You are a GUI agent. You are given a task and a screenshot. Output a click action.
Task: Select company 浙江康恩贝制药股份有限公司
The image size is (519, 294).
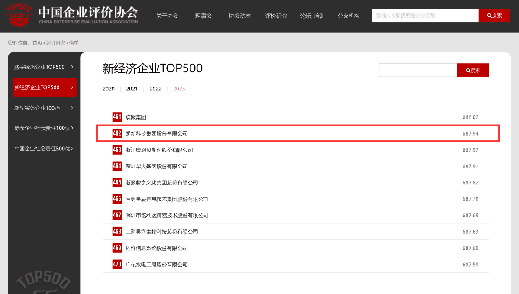(159, 150)
